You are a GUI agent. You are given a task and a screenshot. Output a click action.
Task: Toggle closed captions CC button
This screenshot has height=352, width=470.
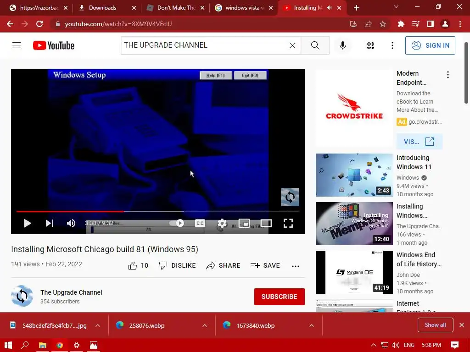[x=200, y=223]
